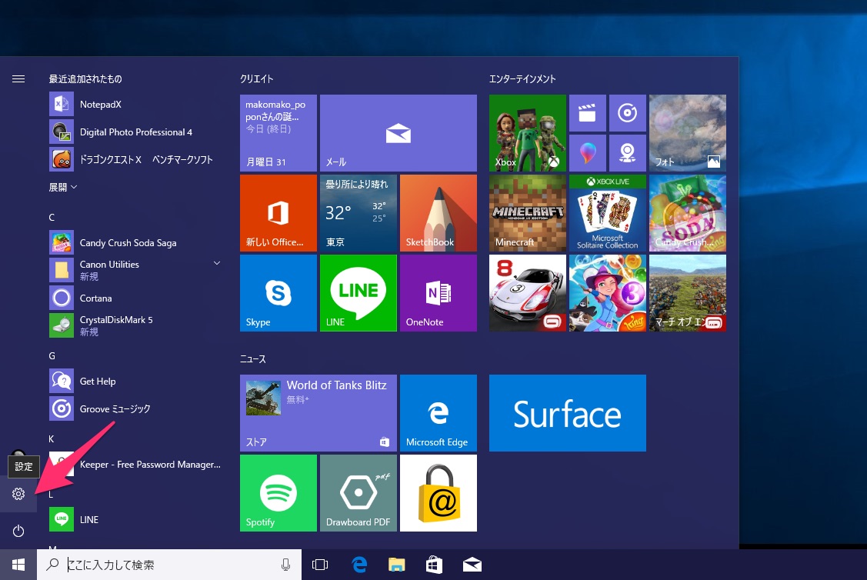Open the Skype tile
The image size is (867, 580).
pos(278,293)
